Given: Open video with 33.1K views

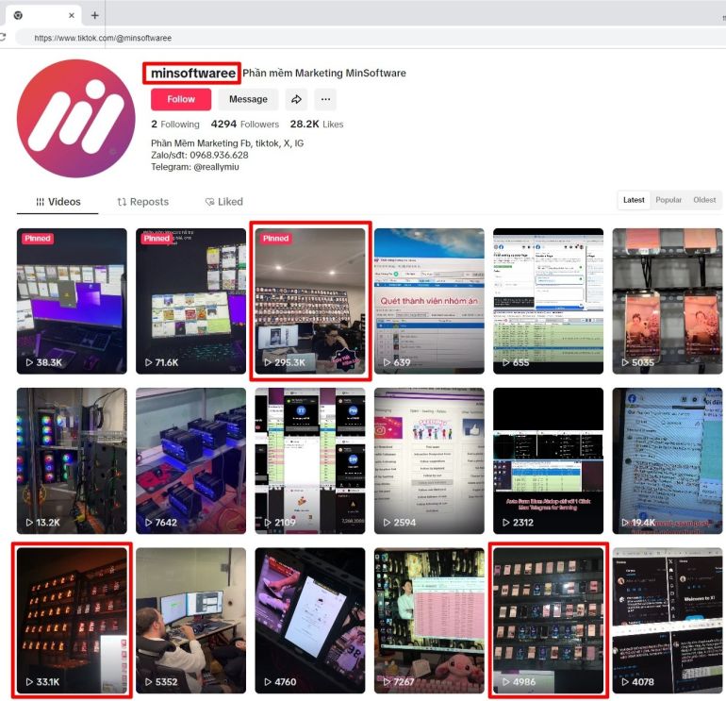Looking at the screenshot, I should tap(72, 621).
